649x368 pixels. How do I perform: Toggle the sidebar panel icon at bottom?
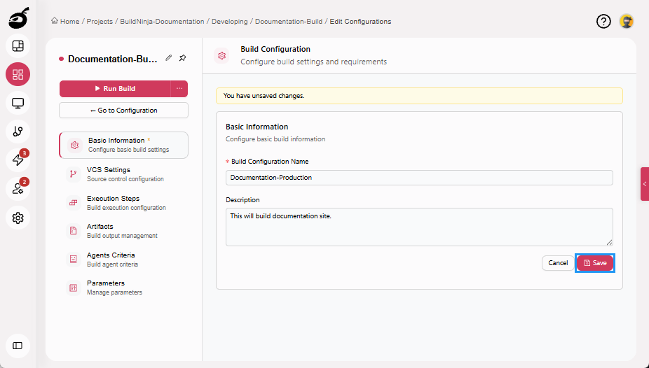(x=18, y=346)
